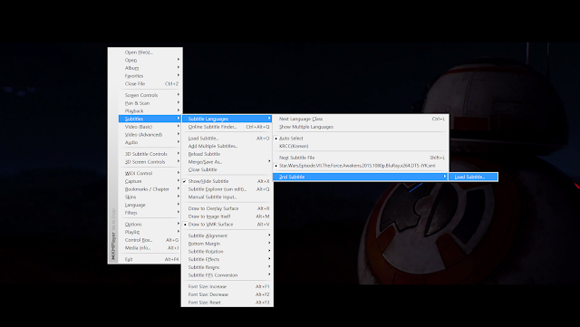This screenshot has height=327, width=580.
Task: Expand the Favorites submenu
Action: [x=150, y=76]
